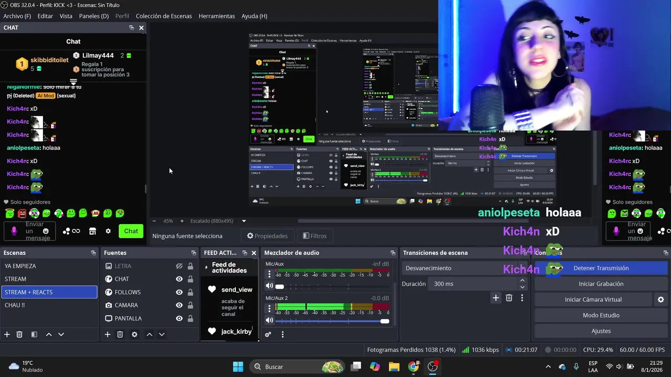
Task: Remove scene transition with trash icon
Action: pyautogui.click(x=509, y=298)
